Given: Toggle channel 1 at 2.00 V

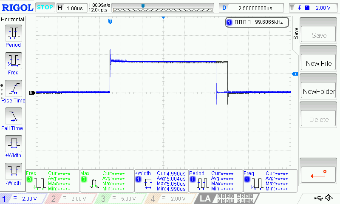Looking at the screenshot, I should coord(24,198).
